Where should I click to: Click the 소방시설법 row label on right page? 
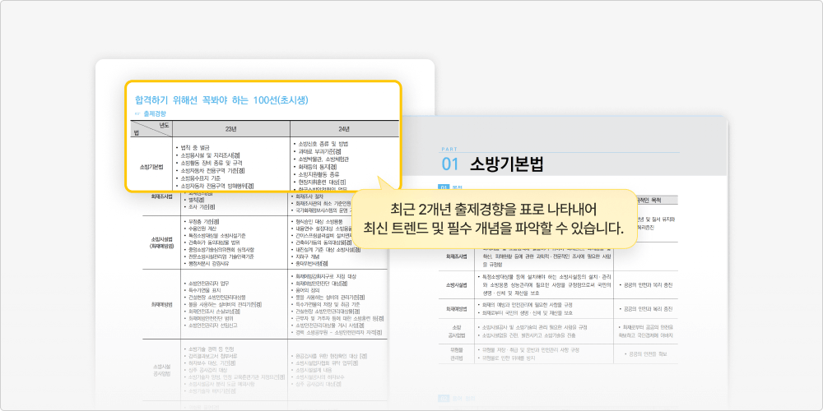(x=457, y=285)
